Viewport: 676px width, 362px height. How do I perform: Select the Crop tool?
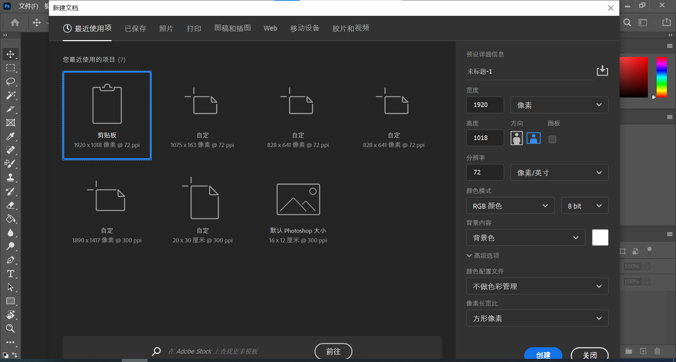pyautogui.click(x=11, y=109)
